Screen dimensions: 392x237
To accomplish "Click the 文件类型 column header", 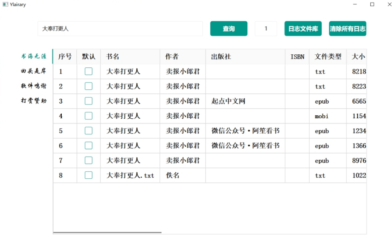I will click(328, 57).
